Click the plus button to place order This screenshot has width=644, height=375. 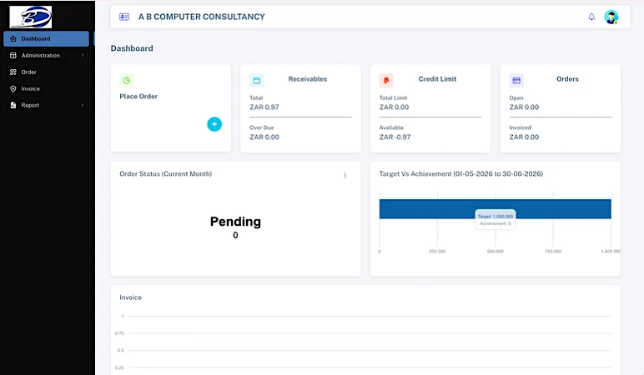214,124
